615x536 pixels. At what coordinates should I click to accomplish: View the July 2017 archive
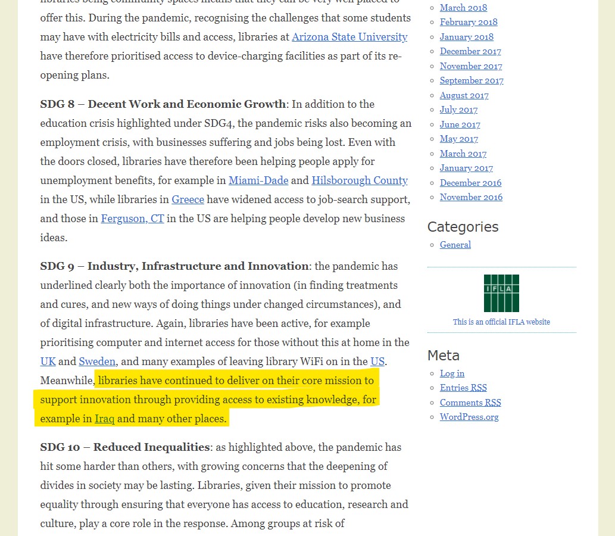459,110
